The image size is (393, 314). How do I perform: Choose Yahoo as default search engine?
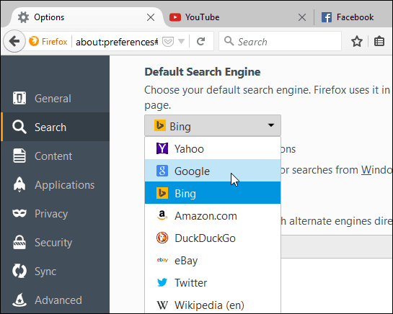(213, 148)
